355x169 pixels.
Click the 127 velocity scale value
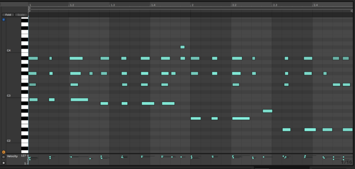pyautogui.click(x=24, y=156)
